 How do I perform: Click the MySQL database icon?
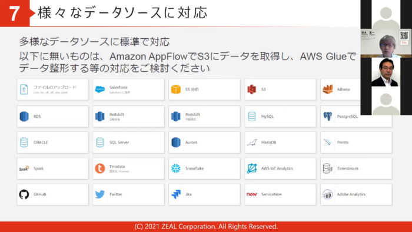(252, 117)
